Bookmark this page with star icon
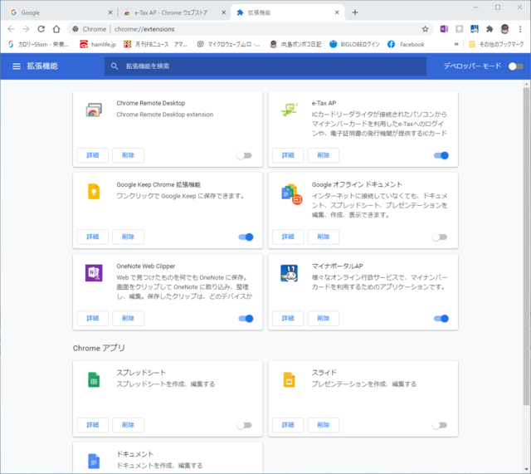The height and width of the screenshot is (474, 531). pos(426,29)
